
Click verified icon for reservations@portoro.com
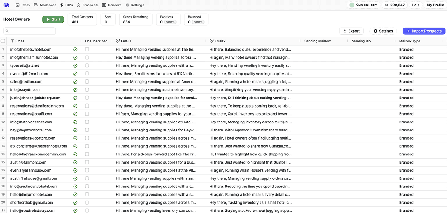click(x=75, y=138)
